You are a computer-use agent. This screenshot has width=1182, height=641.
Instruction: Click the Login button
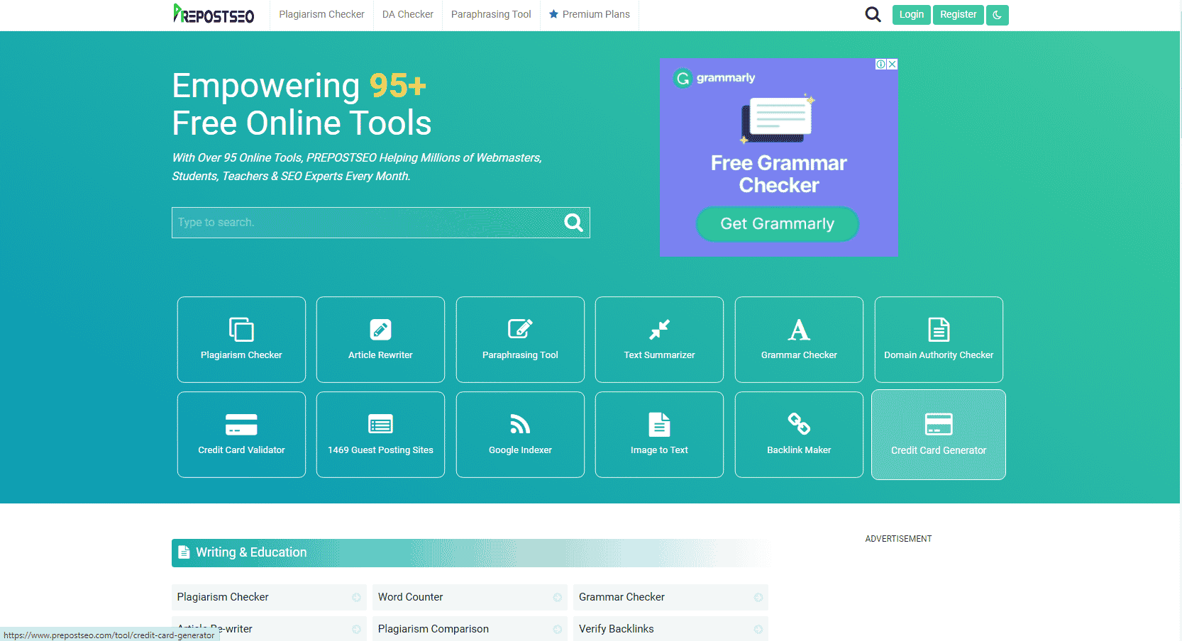[912, 14]
